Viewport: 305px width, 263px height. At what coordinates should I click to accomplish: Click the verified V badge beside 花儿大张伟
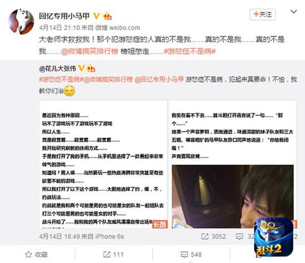tap(82, 68)
